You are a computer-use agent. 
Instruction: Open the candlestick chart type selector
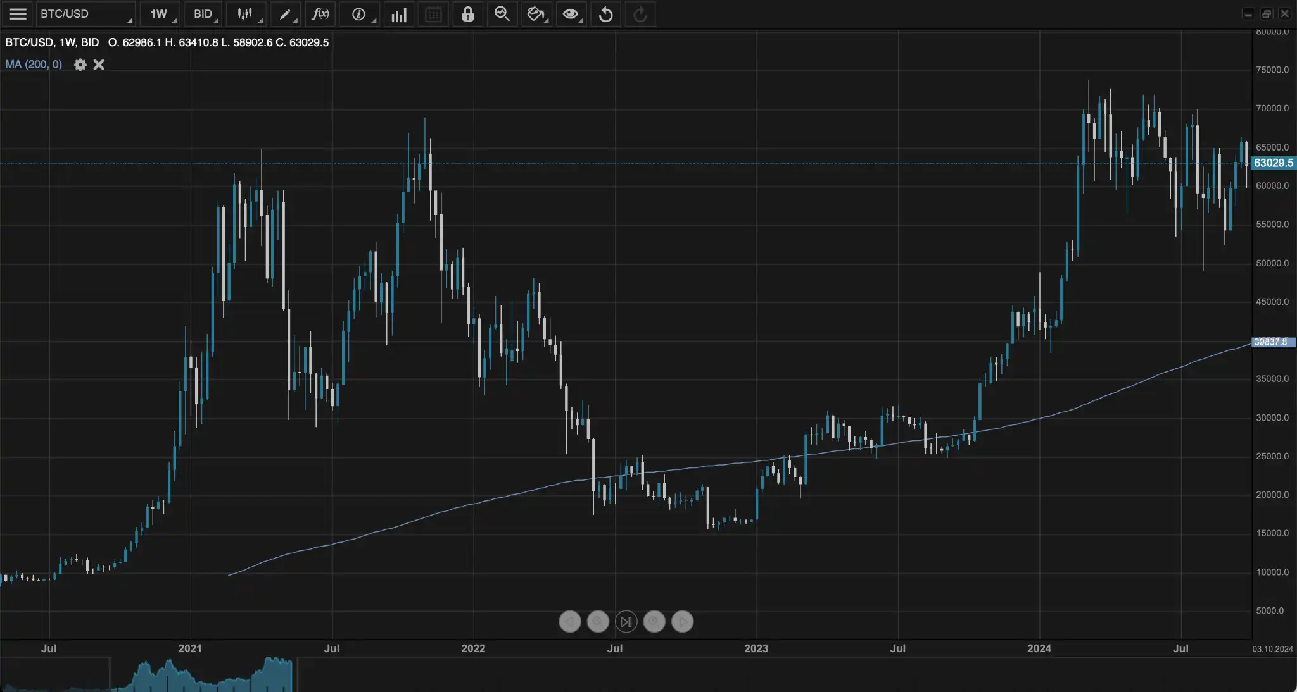pyautogui.click(x=246, y=14)
